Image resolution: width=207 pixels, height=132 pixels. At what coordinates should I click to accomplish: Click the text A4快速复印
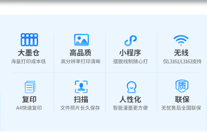(29, 108)
